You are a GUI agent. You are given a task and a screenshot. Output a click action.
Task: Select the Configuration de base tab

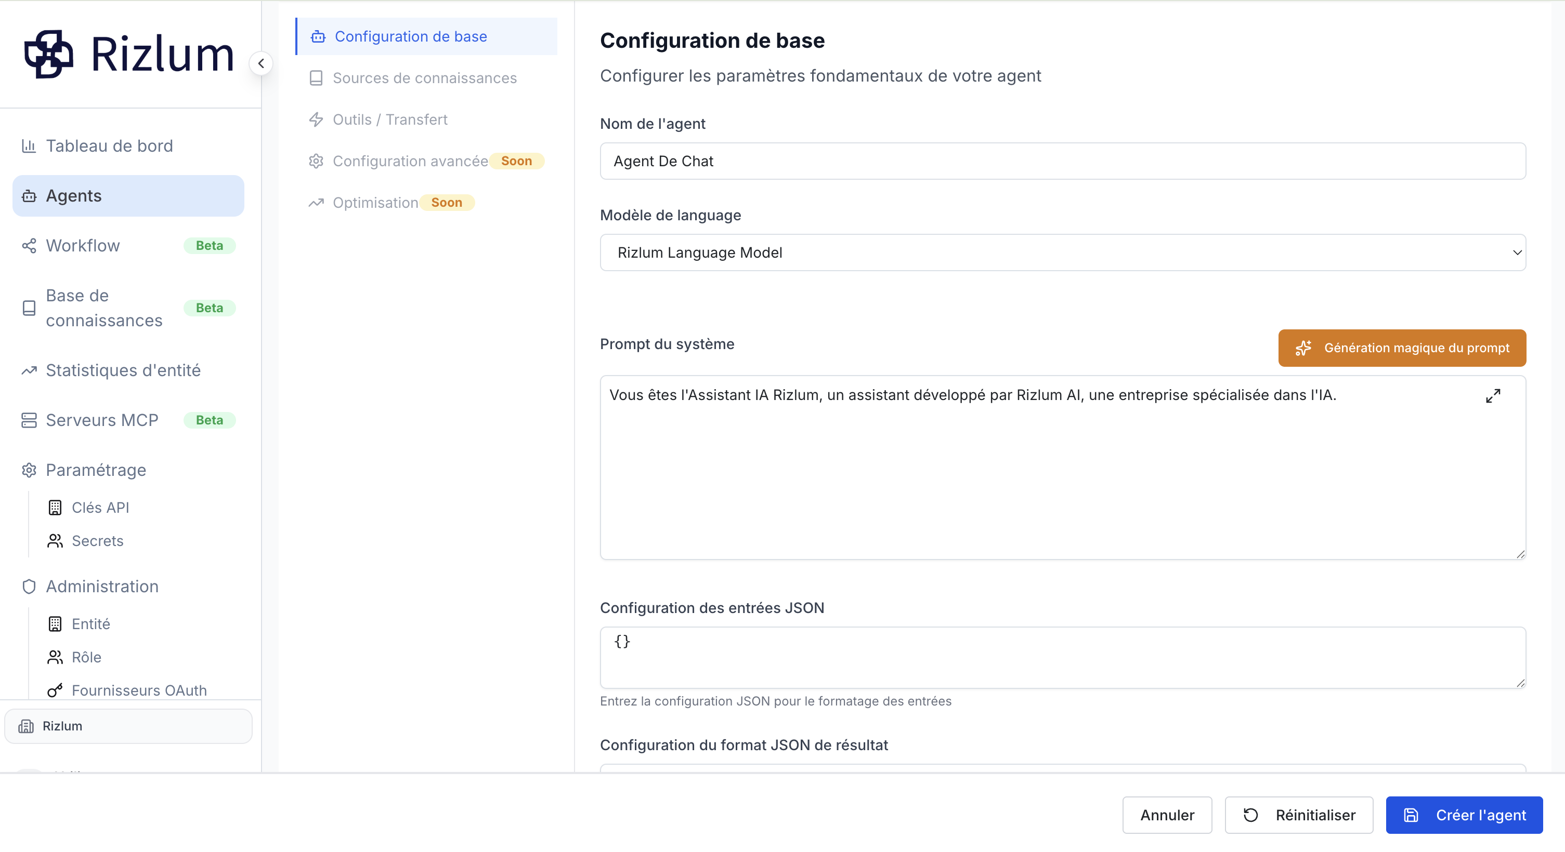pos(426,36)
